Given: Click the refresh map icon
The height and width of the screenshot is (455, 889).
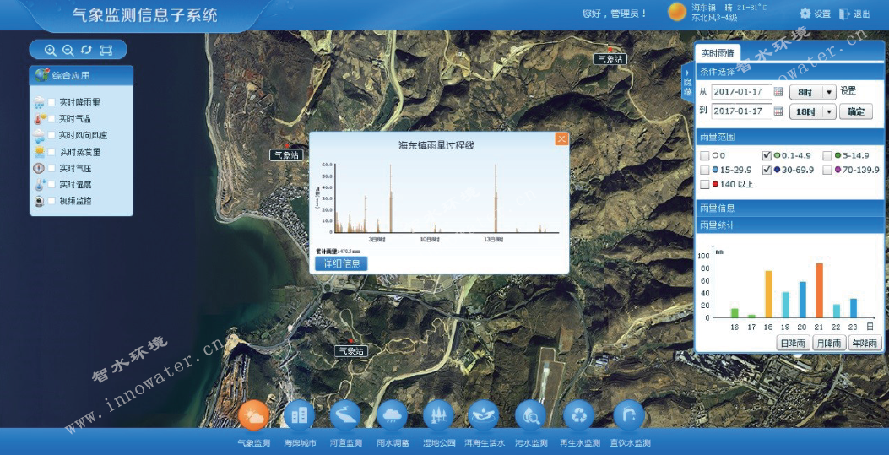Looking at the screenshot, I should [86, 51].
